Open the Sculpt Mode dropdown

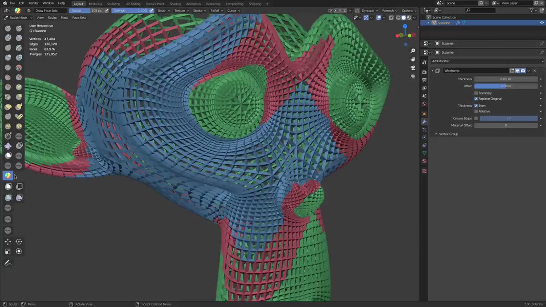pos(18,18)
